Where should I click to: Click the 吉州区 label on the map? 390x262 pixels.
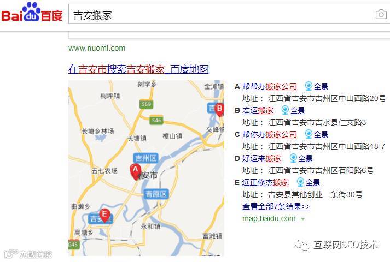tap(145, 158)
